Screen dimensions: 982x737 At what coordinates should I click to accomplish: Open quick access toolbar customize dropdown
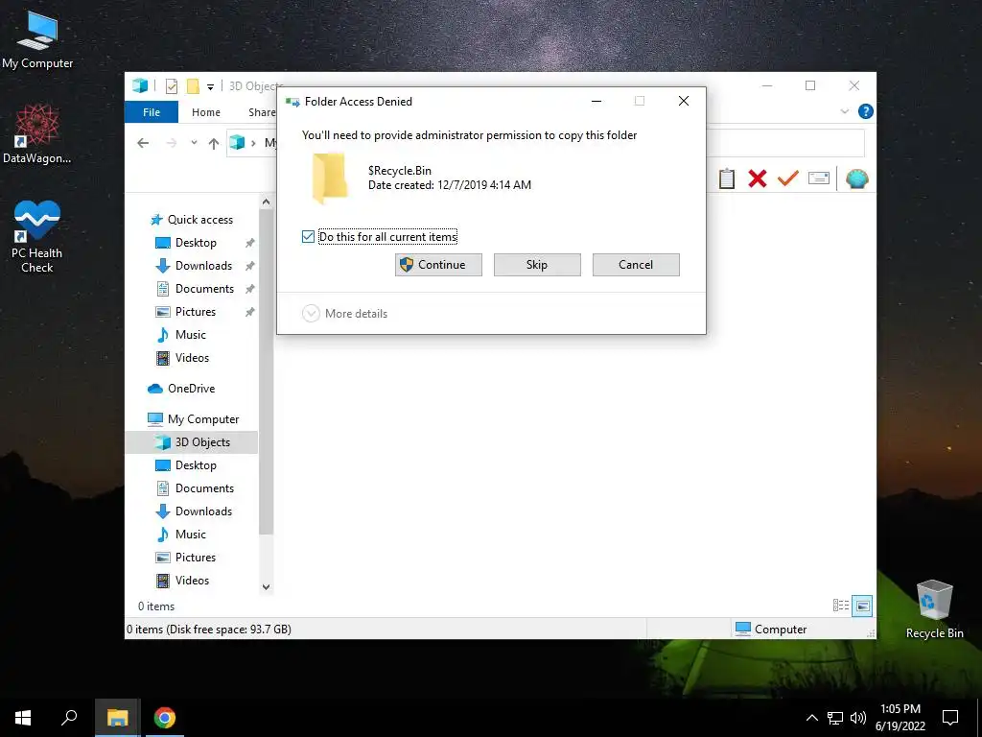click(x=210, y=87)
